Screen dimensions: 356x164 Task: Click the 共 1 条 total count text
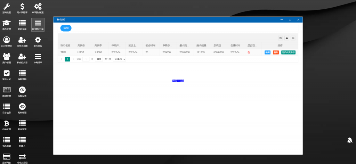[x=108, y=59]
